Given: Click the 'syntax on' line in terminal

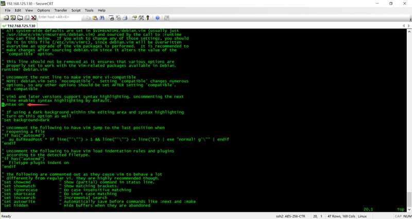Looking at the screenshot, I should pos(12,105).
